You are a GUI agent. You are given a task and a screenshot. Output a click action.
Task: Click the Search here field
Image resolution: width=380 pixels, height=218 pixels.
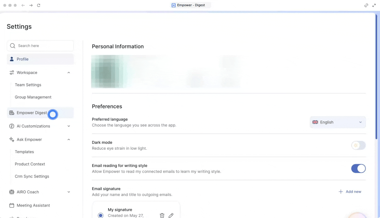tap(40, 46)
